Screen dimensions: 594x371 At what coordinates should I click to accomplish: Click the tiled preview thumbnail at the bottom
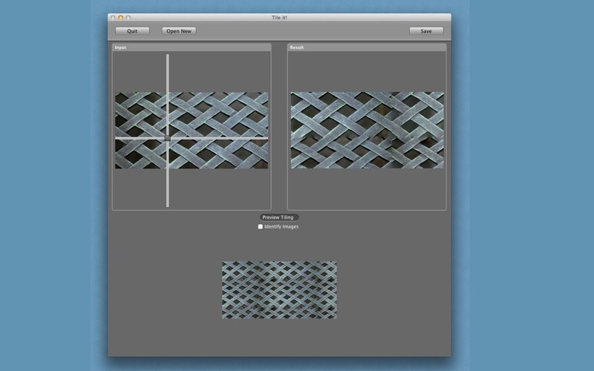(279, 290)
